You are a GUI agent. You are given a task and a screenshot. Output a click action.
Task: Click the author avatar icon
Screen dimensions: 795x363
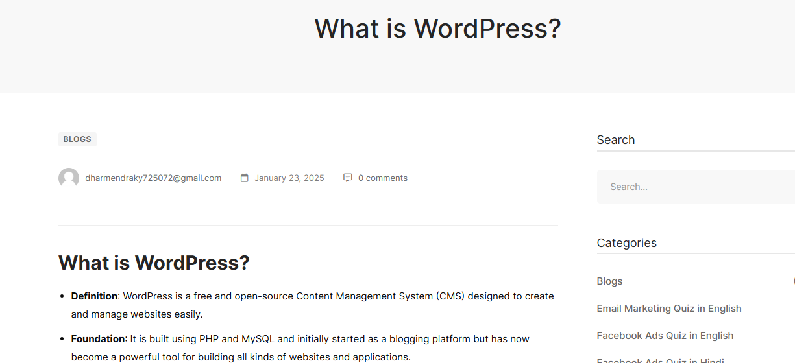tap(69, 178)
